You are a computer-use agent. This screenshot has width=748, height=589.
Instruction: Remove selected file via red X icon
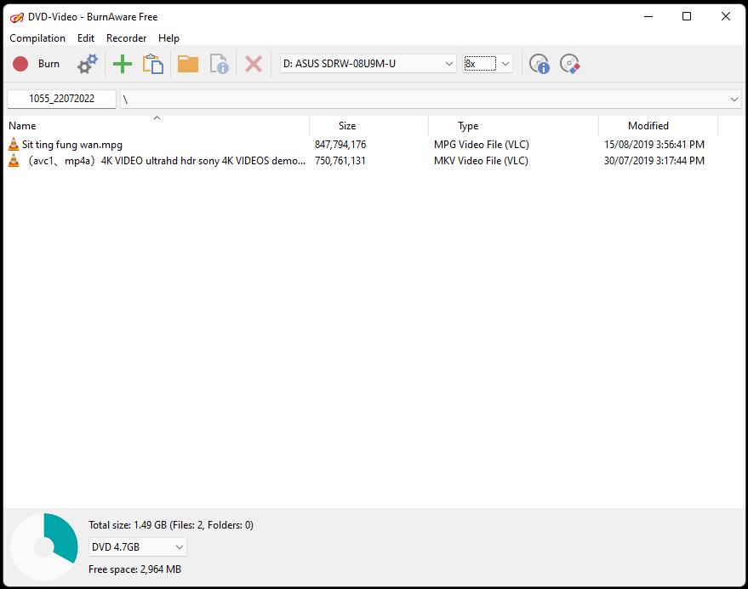pyautogui.click(x=253, y=64)
